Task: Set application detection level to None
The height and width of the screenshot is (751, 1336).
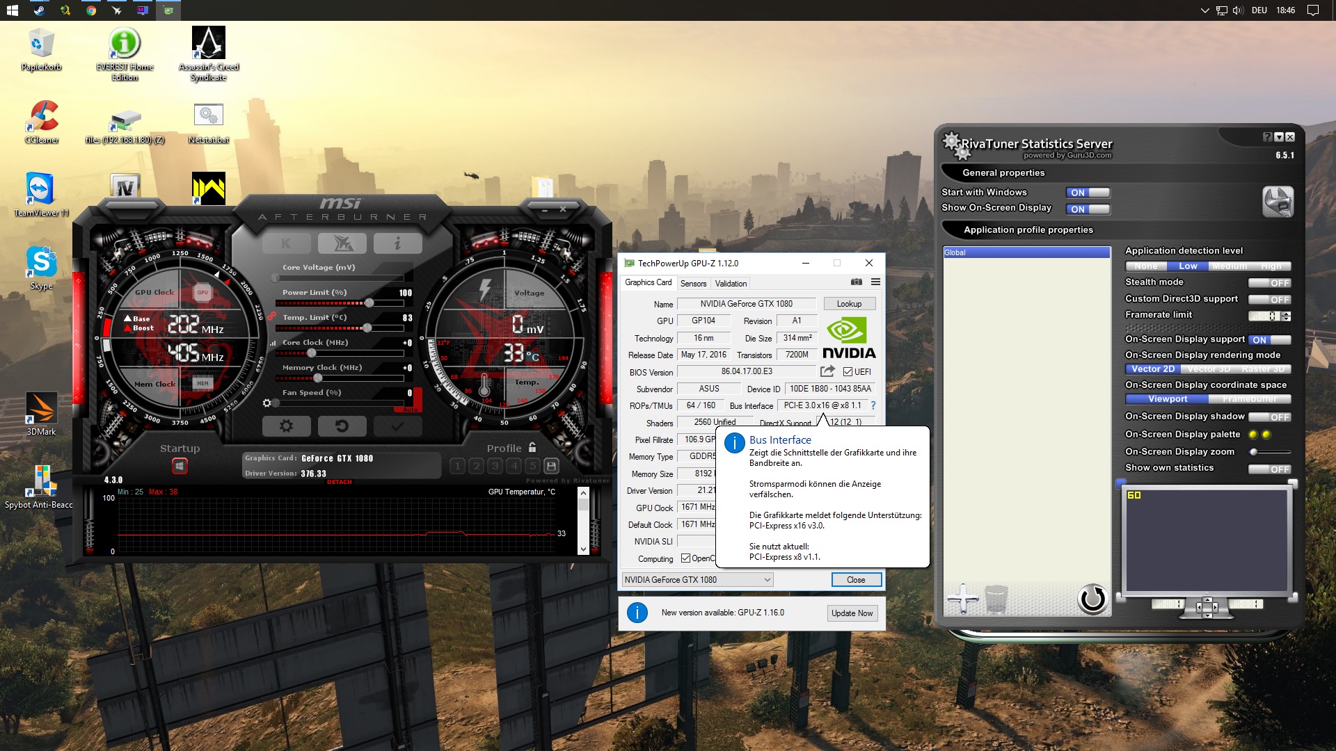Action: pyautogui.click(x=1146, y=266)
